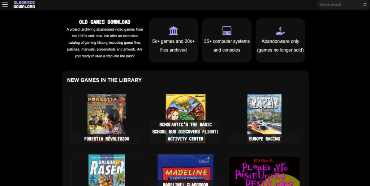Click the Madeline: Classroom title text
This screenshot has height=186, width=370.
(x=185, y=184)
